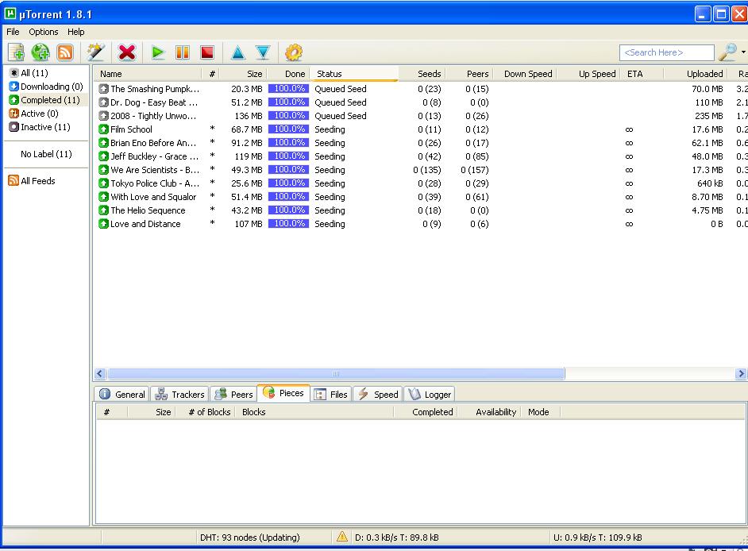Click queued icon beside The Smashing Pumpk...
The width and height of the screenshot is (748, 551).
click(103, 89)
